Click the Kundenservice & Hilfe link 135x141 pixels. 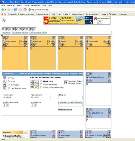(38, 32)
